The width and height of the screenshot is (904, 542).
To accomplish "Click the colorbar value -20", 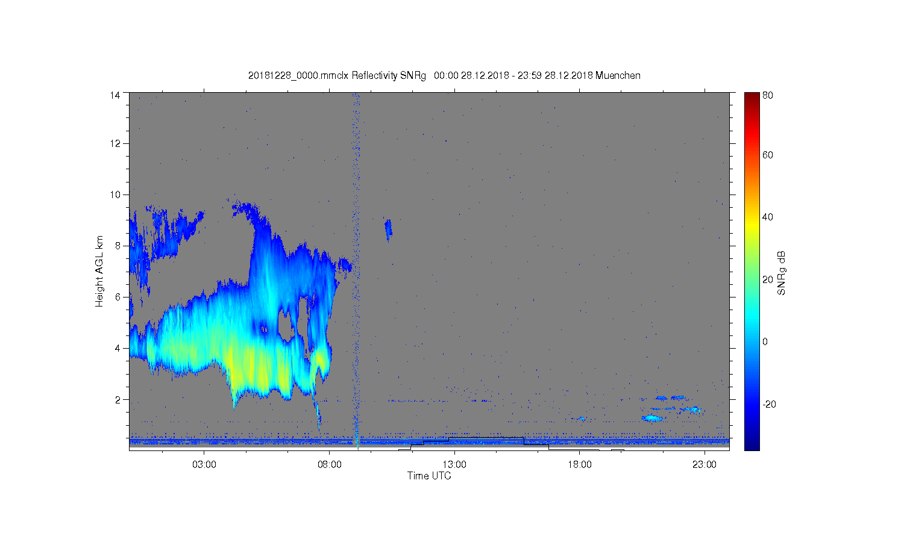I will tap(769, 404).
